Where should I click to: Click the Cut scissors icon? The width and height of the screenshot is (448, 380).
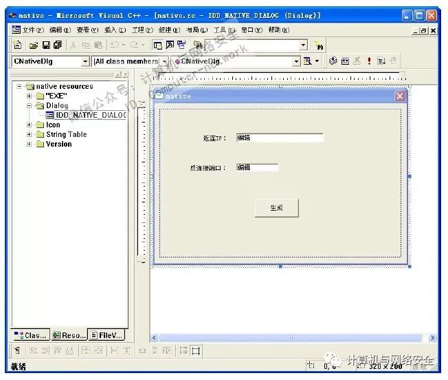[74, 45]
